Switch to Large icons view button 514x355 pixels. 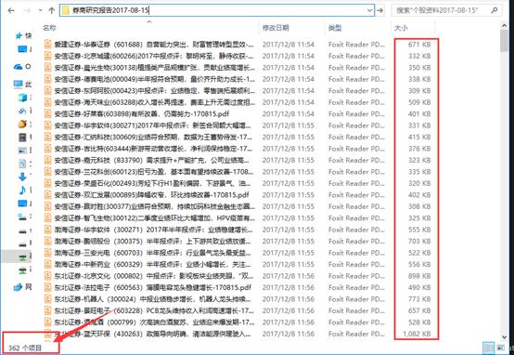[x=501, y=348]
